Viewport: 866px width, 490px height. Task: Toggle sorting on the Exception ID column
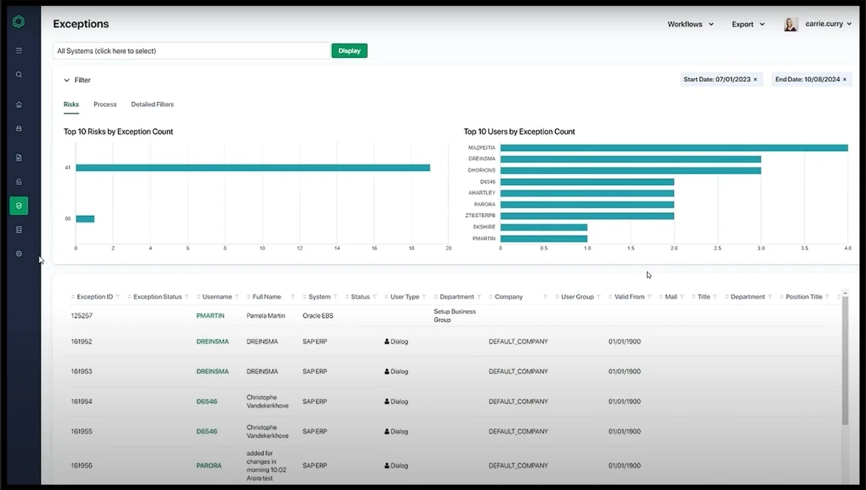(73, 297)
